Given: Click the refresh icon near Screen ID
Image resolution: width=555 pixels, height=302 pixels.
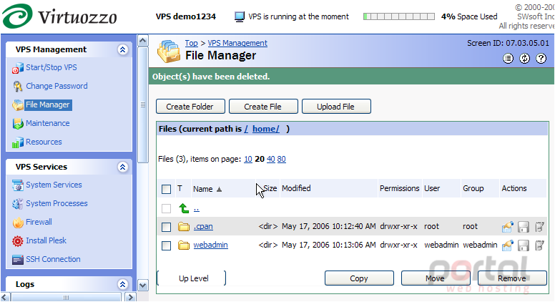Looking at the screenshot, I should pos(524,59).
